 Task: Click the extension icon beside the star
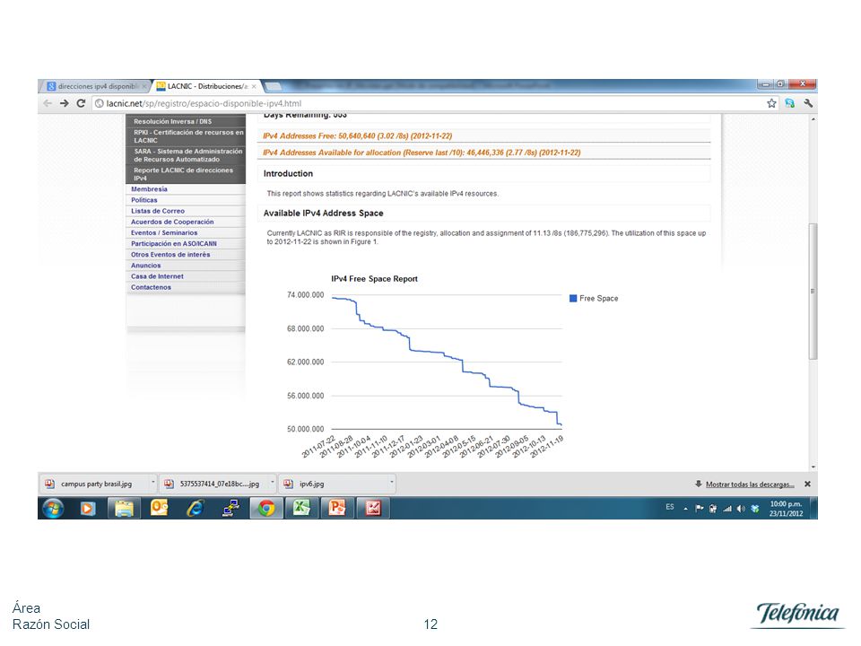(x=789, y=103)
